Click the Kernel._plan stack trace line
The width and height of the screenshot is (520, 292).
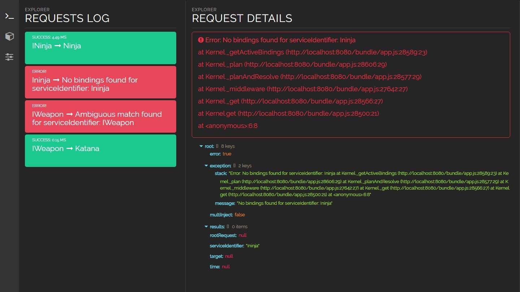point(292,65)
